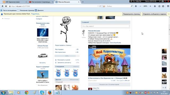Zoom out with the minus button

(141, 6)
